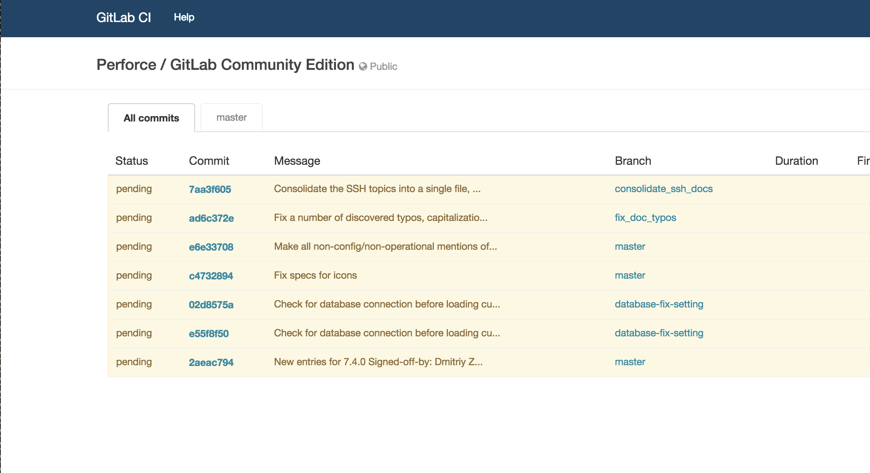The image size is (870, 473).
Task: Click pending status of commit e6e33708
Action: [x=134, y=247]
